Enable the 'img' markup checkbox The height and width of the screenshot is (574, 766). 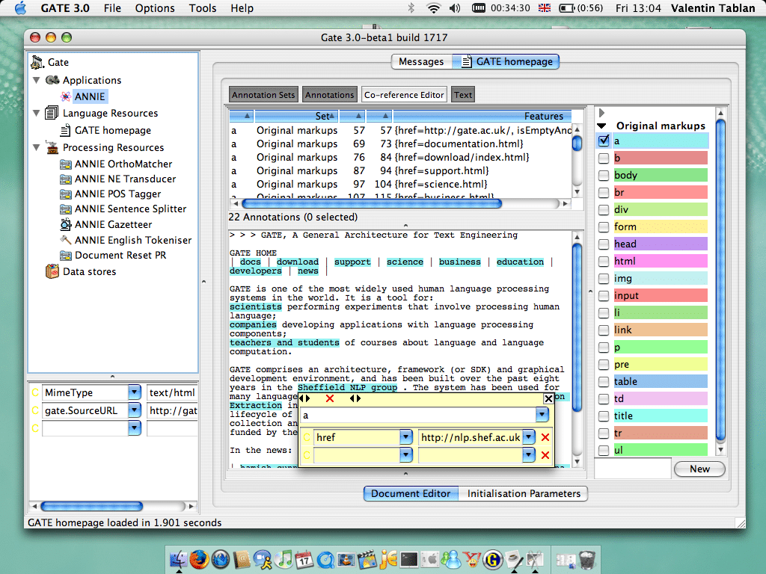click(603, 277)
